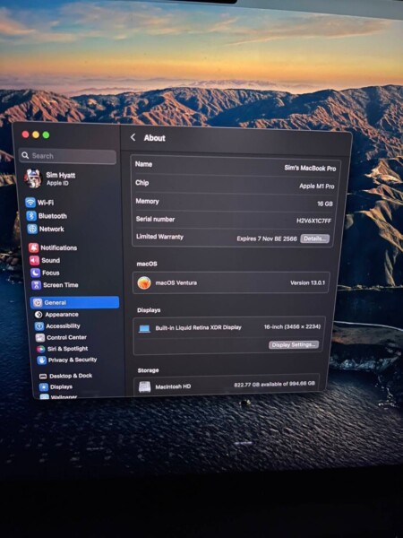This screenshot has height=538, width=403.
Task: Click the macOS Ventura logo icon
Action: coord(144,283)
